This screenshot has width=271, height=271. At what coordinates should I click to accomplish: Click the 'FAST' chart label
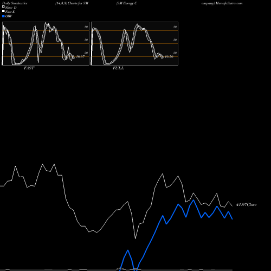29,68
